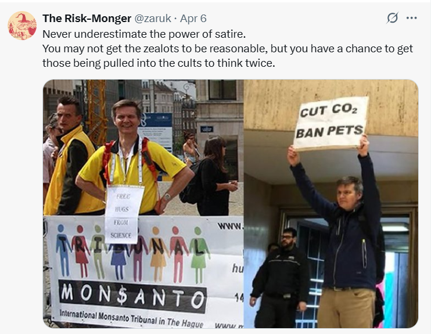Open The Risk-Monger profile avatar

[22, 26]
